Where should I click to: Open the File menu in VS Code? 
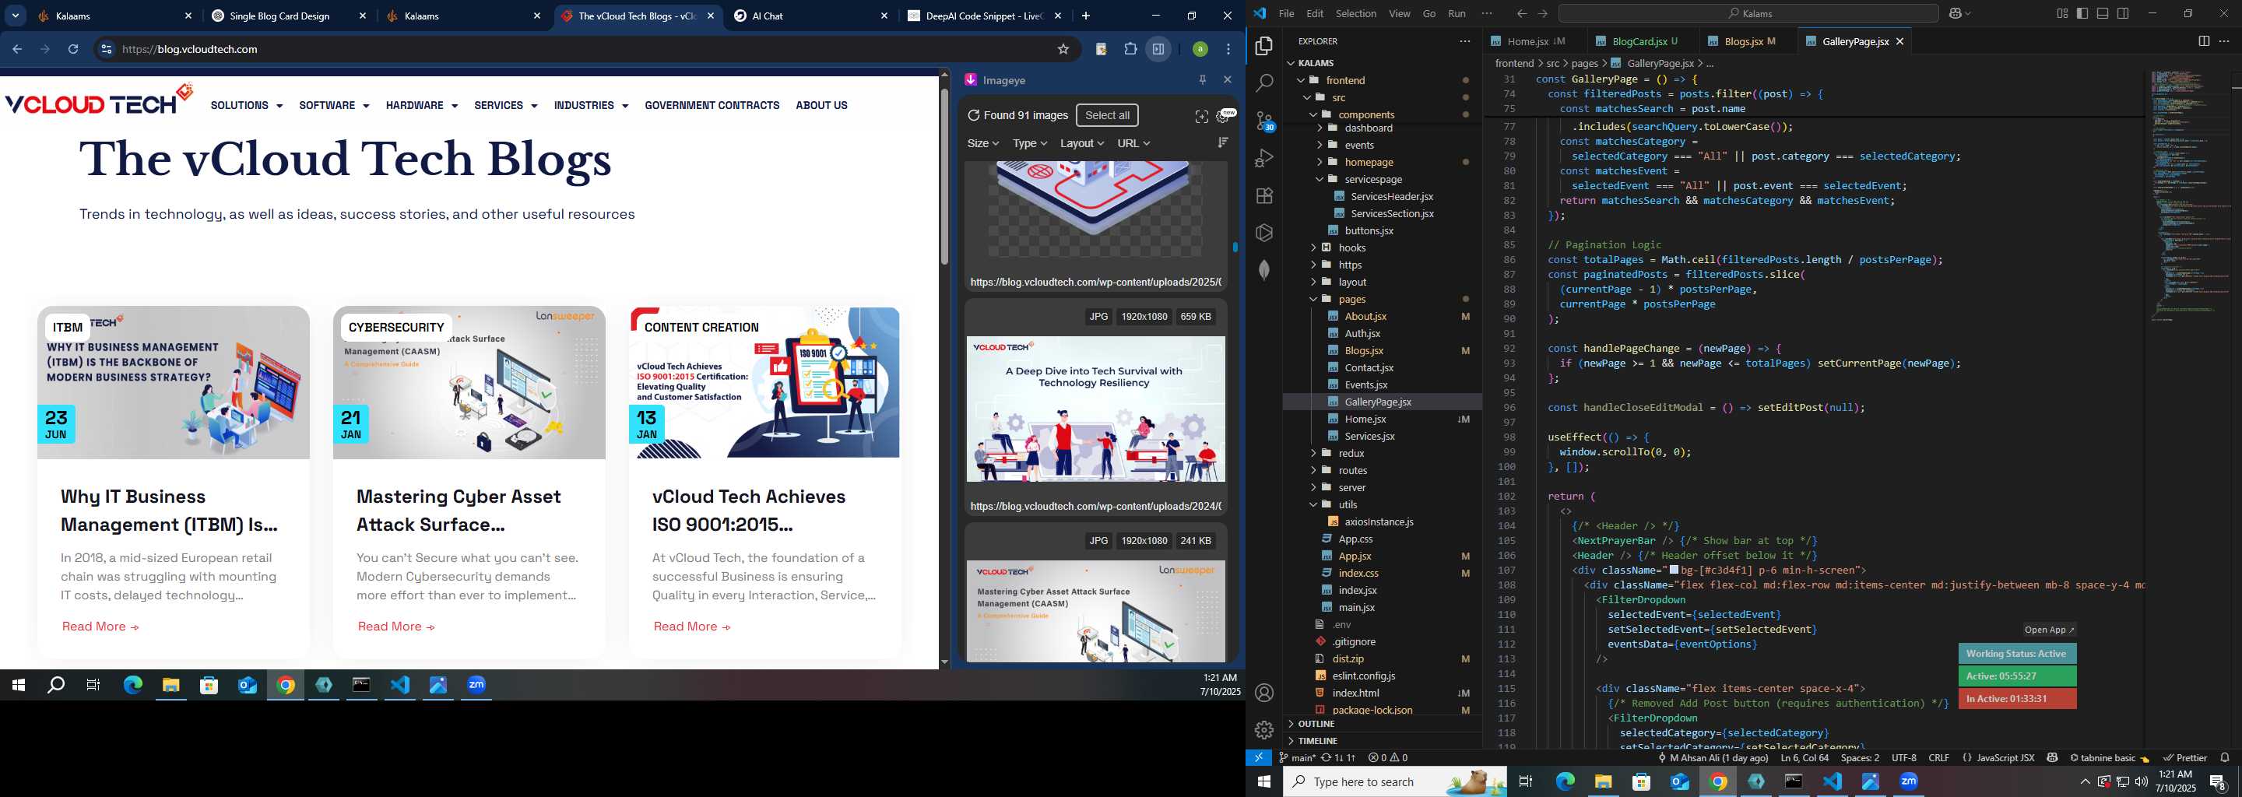tap(1286, 13)
